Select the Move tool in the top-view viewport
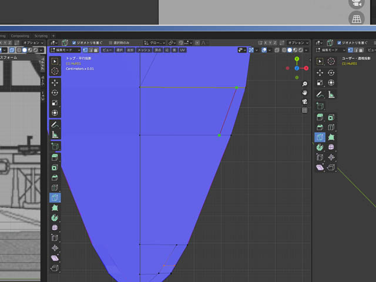This screenshot has width=376, height=282. click(55, 83)
